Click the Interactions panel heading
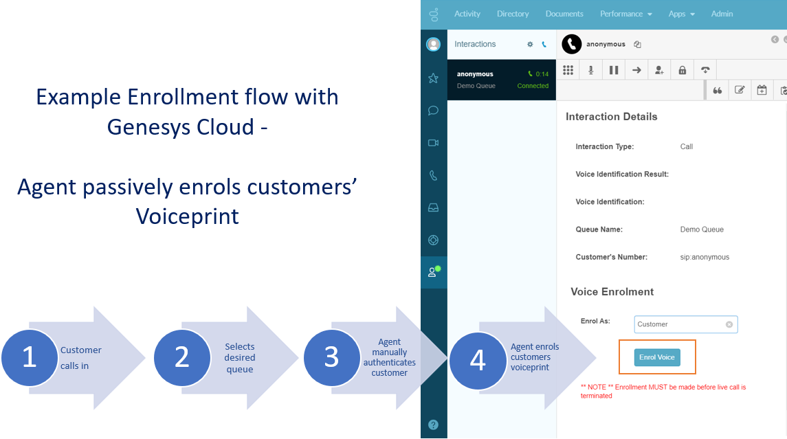Viewport: 787px width, 439px height. tap(475, 44)
